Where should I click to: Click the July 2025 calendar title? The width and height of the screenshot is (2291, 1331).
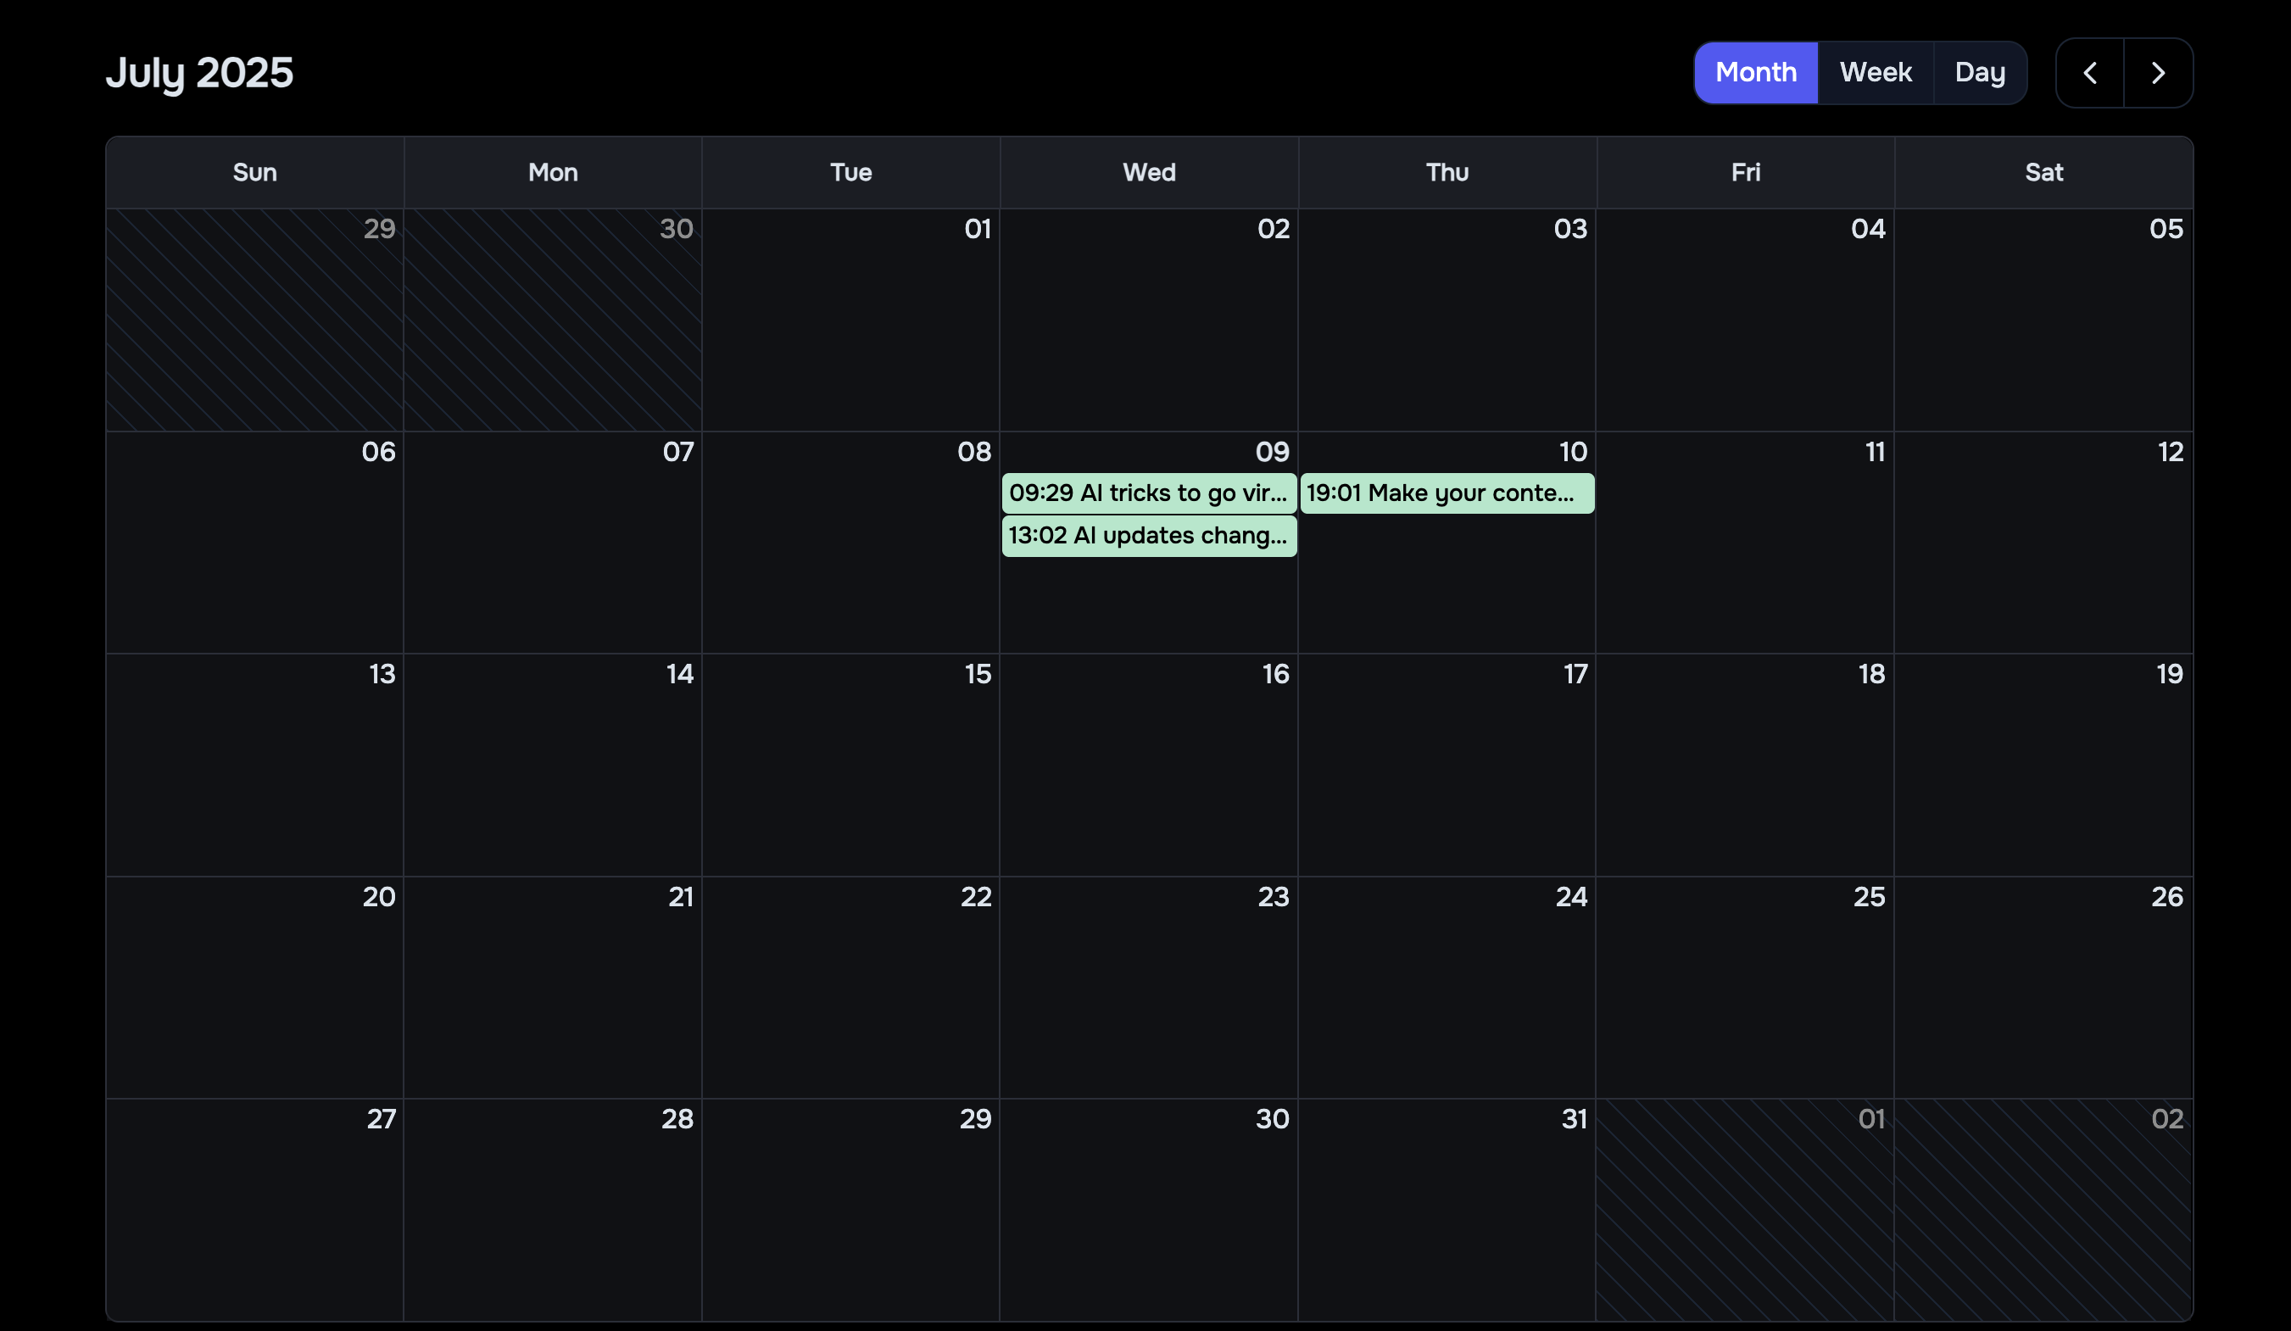[199, 73]
